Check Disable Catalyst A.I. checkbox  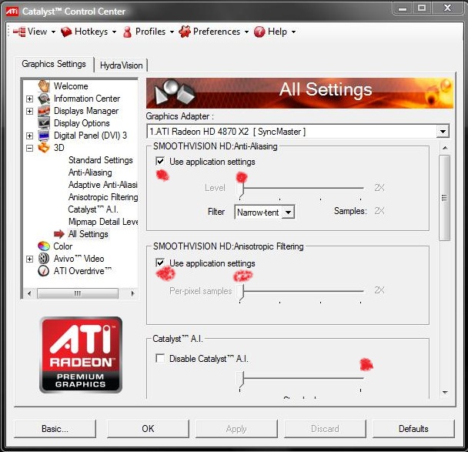tap(160, 358)
